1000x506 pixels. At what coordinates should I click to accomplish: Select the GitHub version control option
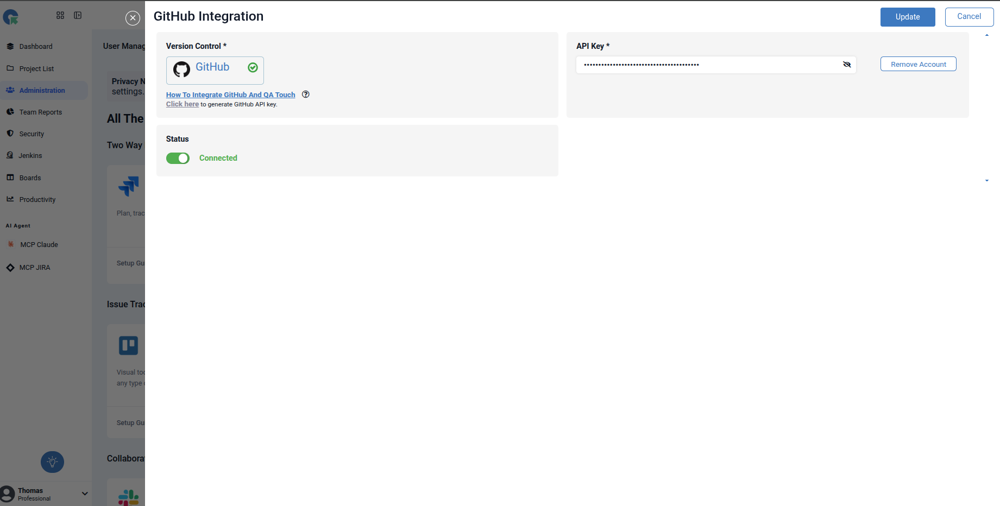click(215, 71)
